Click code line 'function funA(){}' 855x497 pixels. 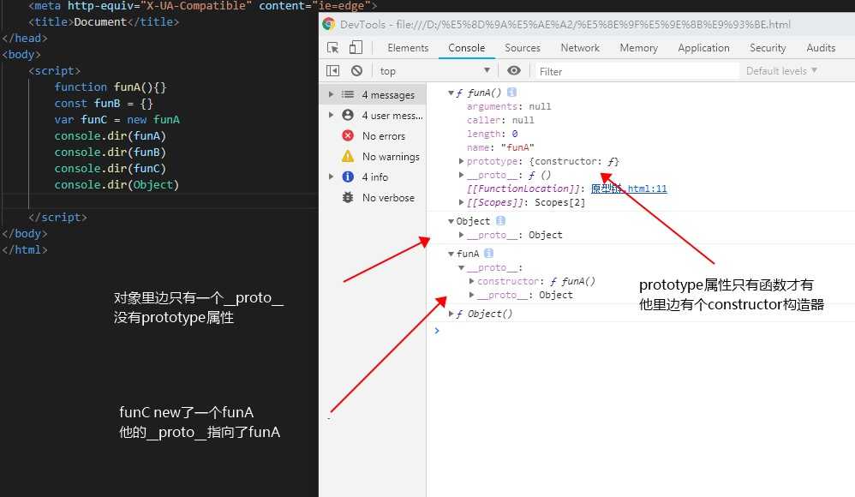(111, 87)
